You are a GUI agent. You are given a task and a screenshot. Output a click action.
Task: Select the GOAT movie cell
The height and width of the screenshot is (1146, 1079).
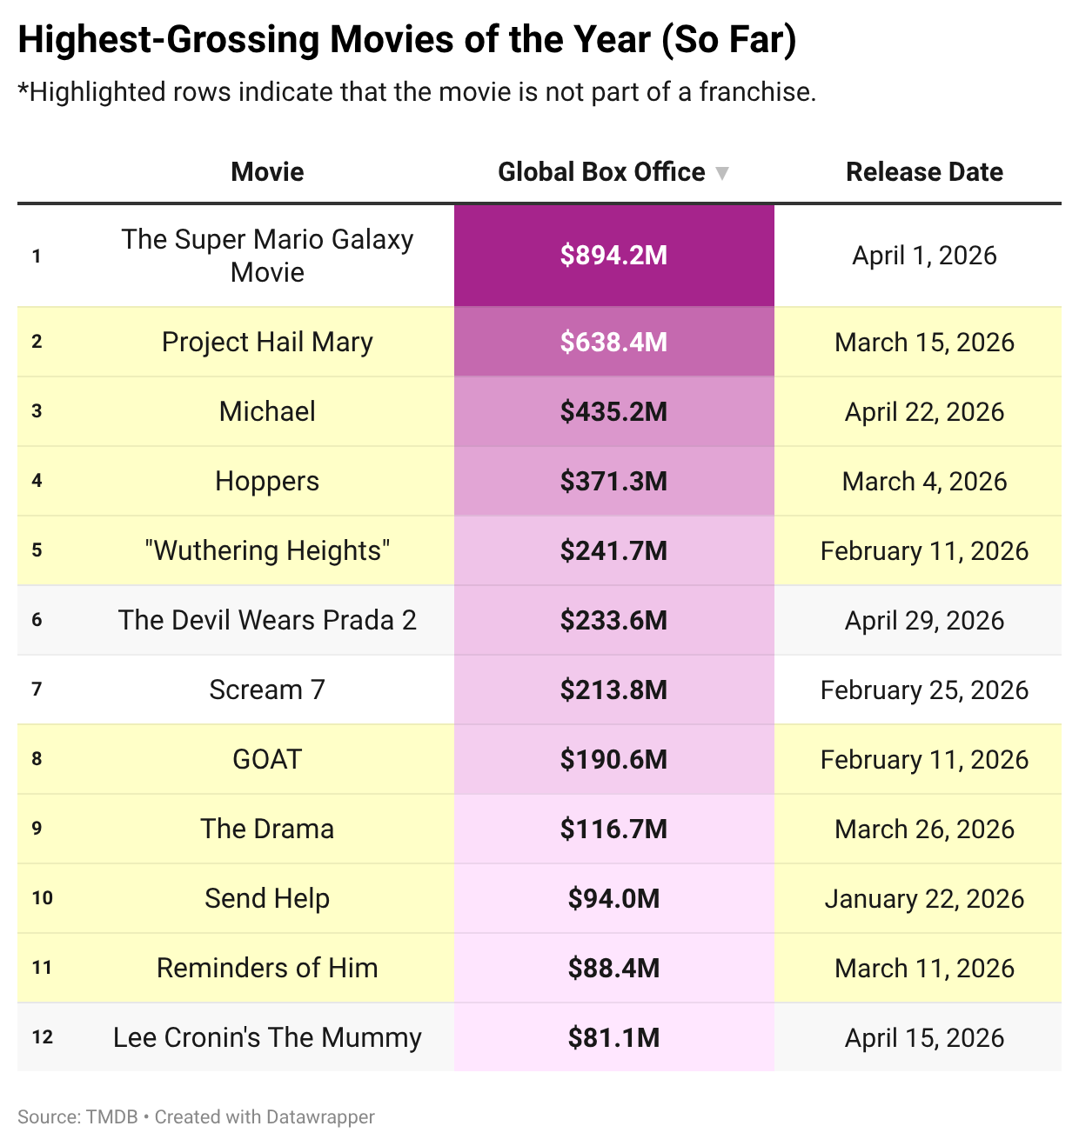coord(267,759)
